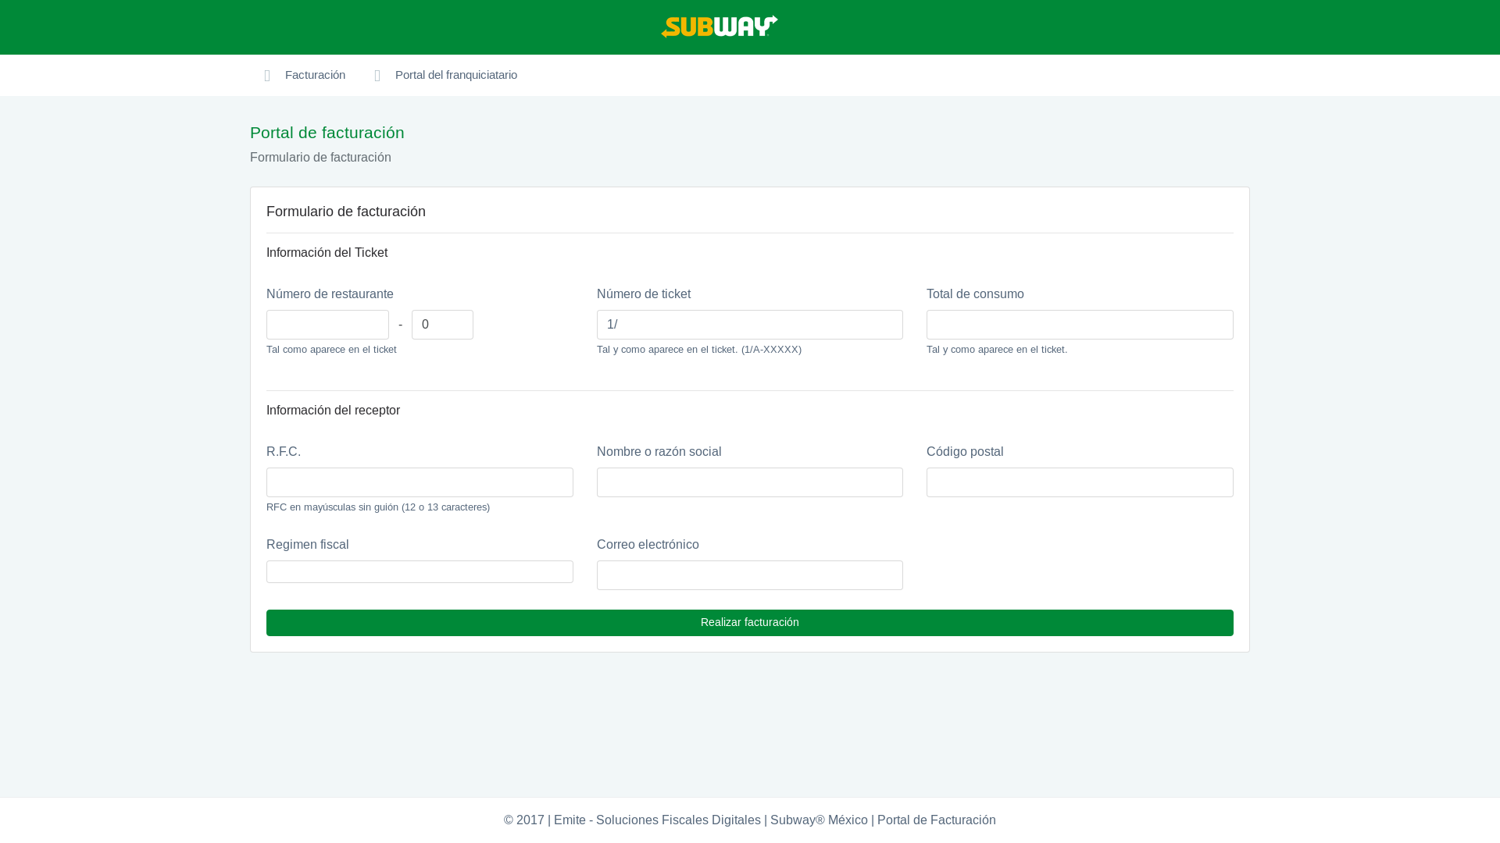Click the footer Emite copyright text
The width and height of the screenshot is (1500, 843).
750,820
